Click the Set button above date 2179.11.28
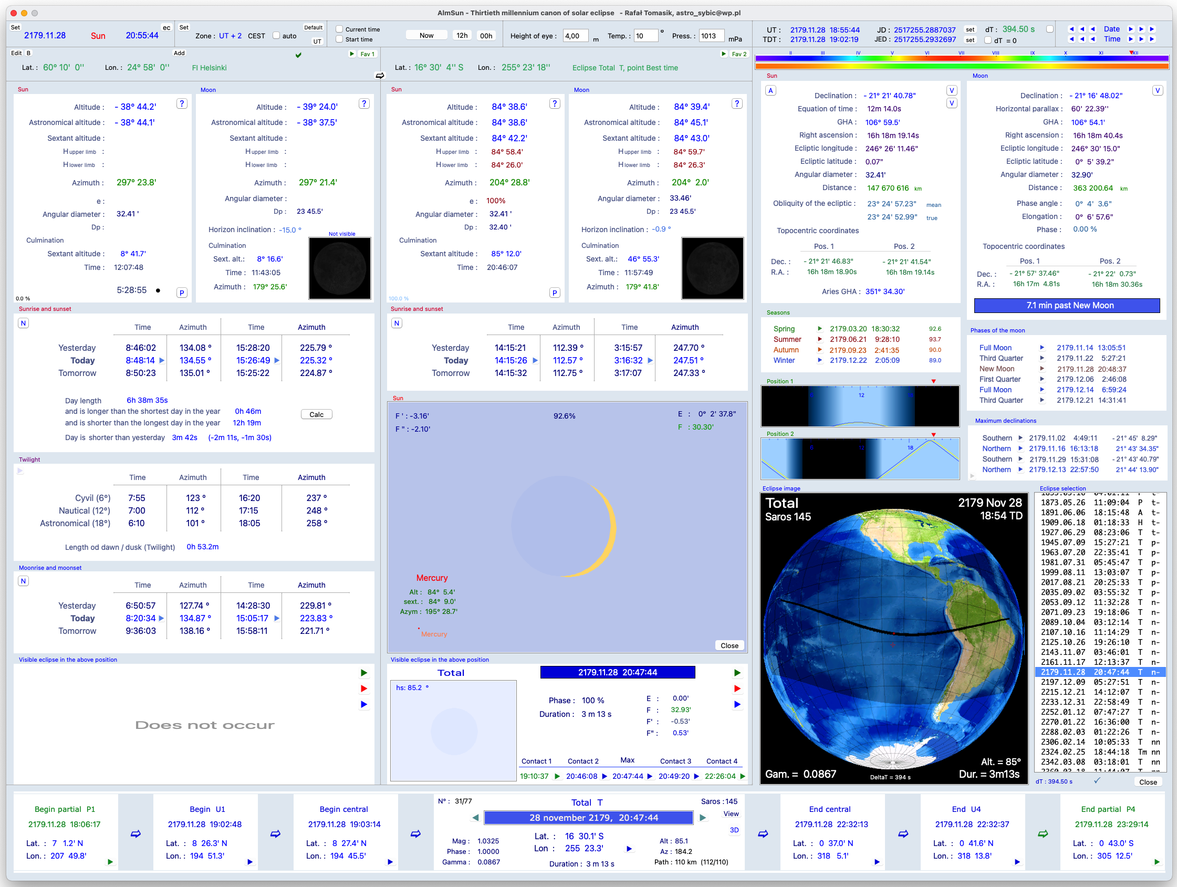 [x=15, y=28]
